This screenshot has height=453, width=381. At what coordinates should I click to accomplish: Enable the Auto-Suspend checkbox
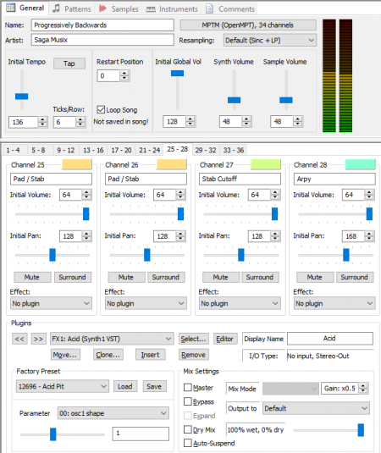click(188, 443)
